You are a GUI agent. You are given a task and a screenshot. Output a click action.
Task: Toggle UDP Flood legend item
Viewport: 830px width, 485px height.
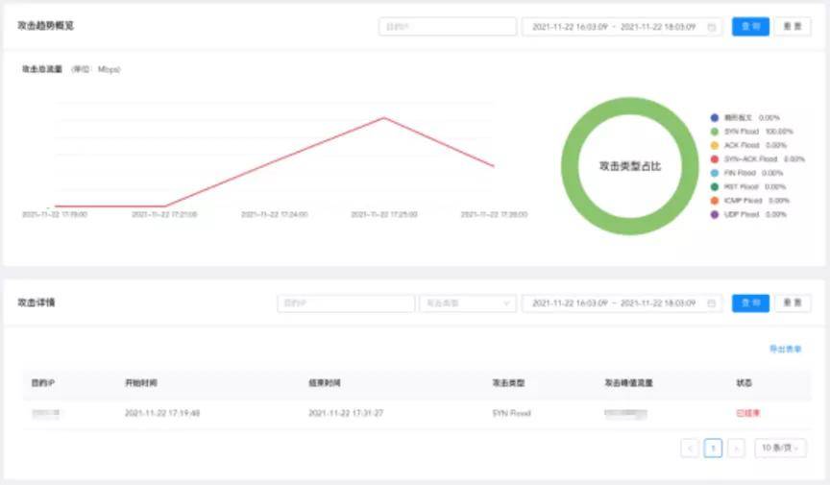[742, 215]
